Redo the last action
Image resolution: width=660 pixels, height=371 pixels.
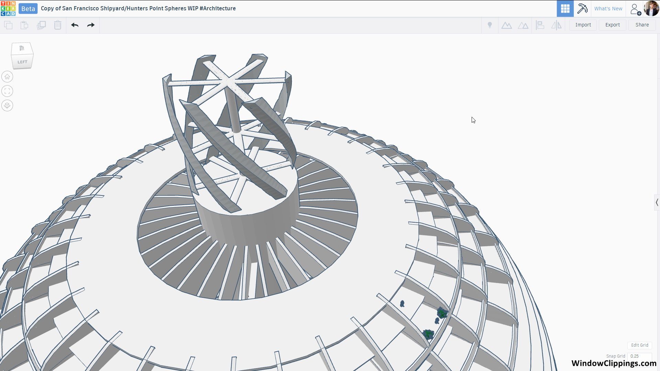[91, 25]
